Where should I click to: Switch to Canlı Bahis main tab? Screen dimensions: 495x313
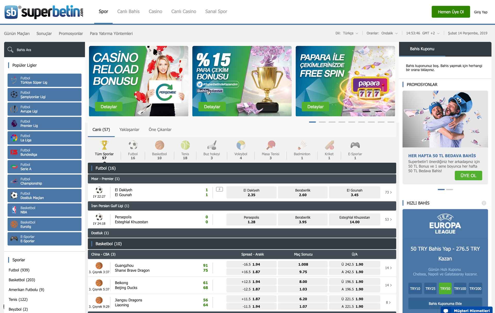[128, 12]
